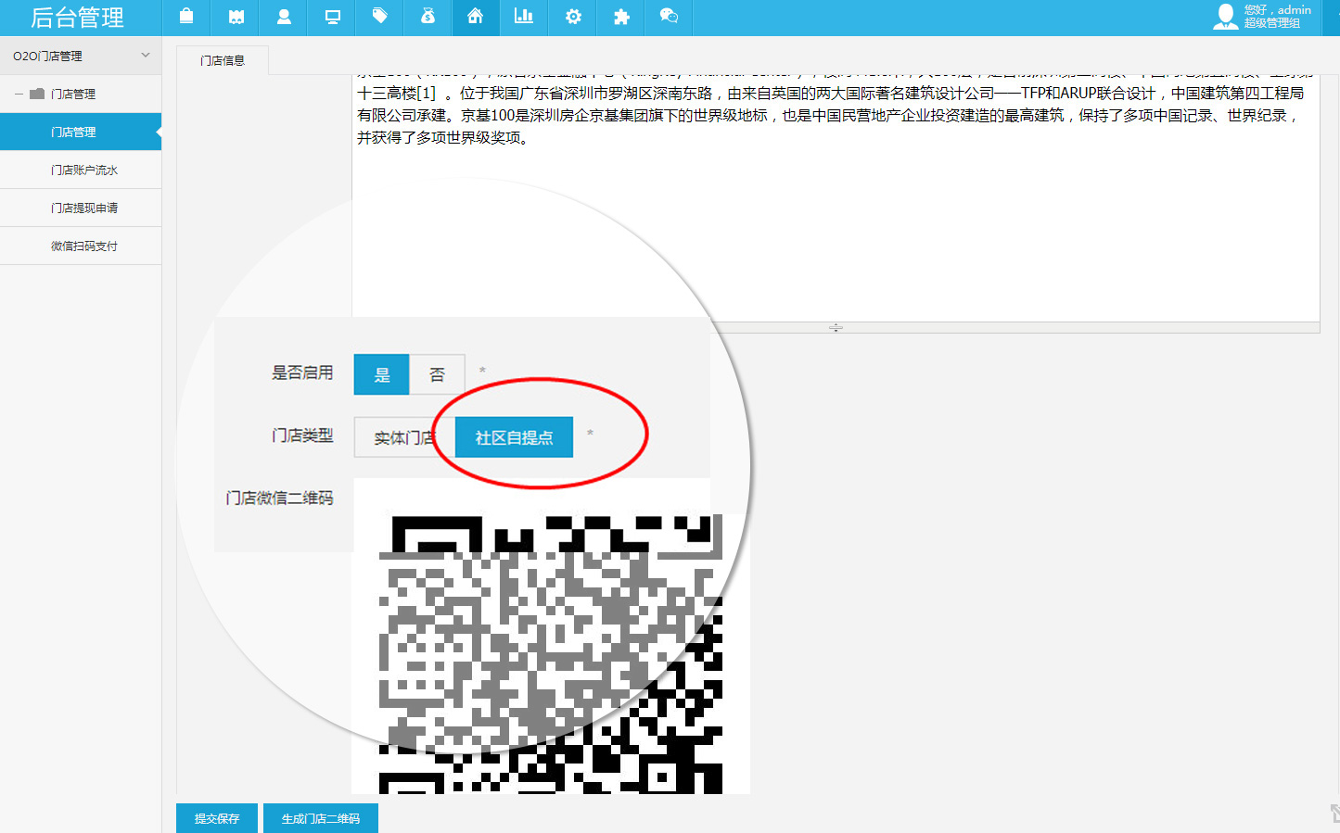Open the money bag finance icon
Viewport: 1340px width, 833px height.
coord(428,17)
